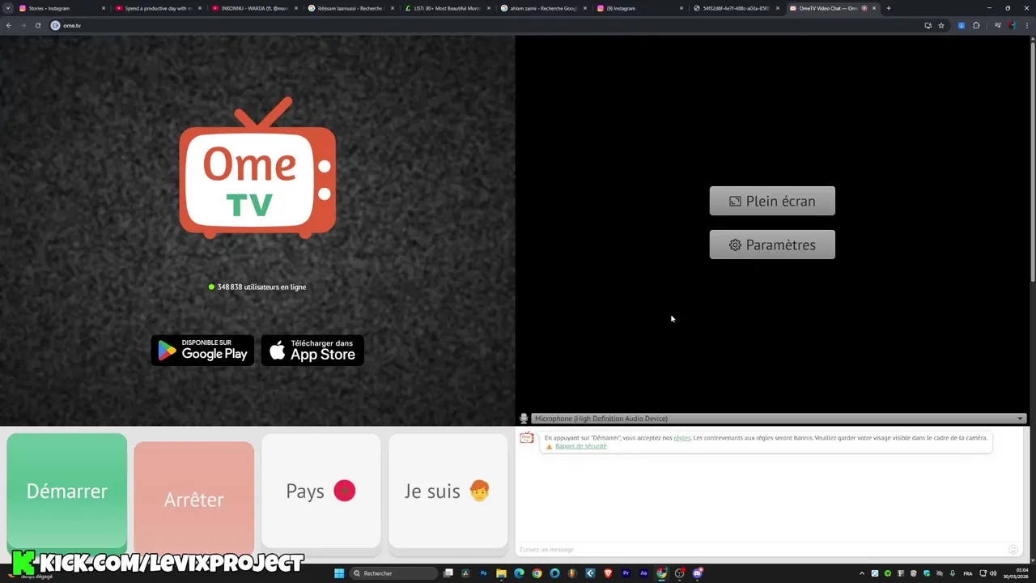The height and width of the screenshot is (583, 1036).
Task: Open the emoji picker in message box
Action: 1013,550
